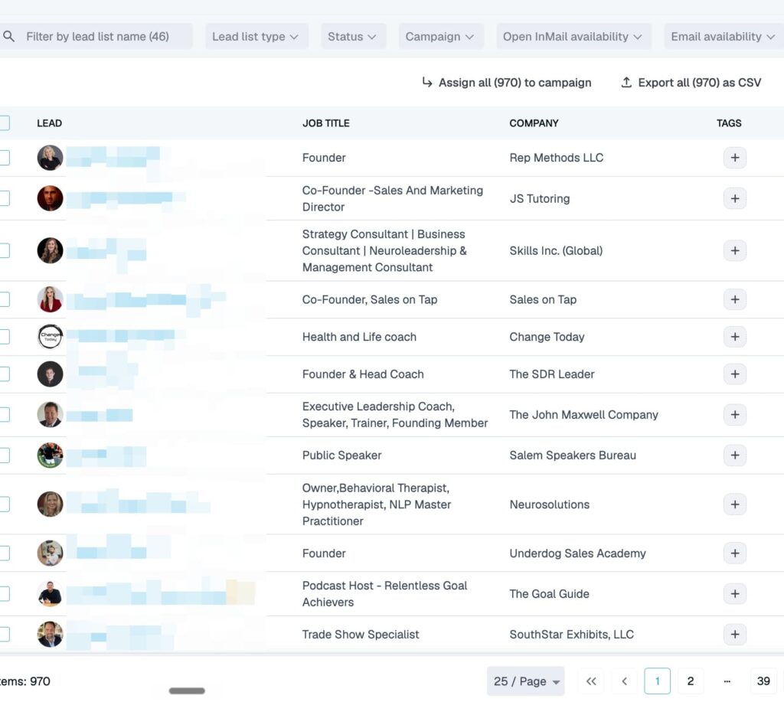784x702 pixels.
Task: Open avatar of the Neurosolutions owner
Action: tap(50, 504)
